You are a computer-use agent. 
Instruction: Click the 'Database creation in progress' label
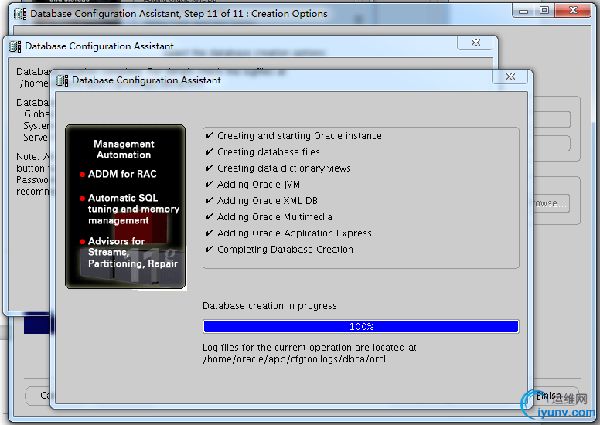269,306
